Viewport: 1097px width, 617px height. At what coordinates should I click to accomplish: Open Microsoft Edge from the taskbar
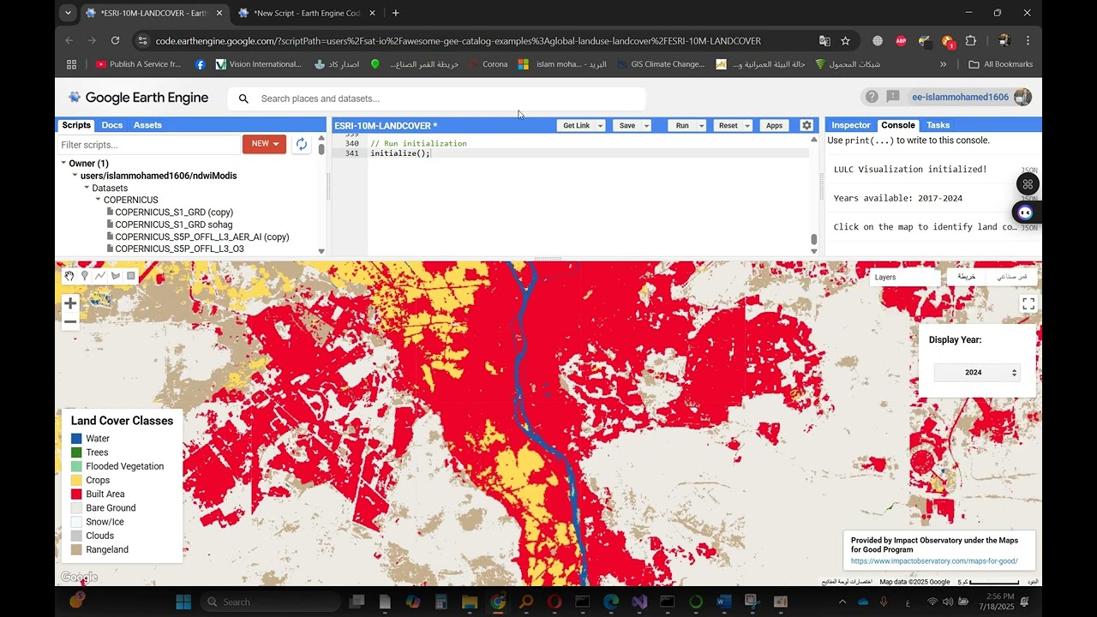tap(611, 602)
